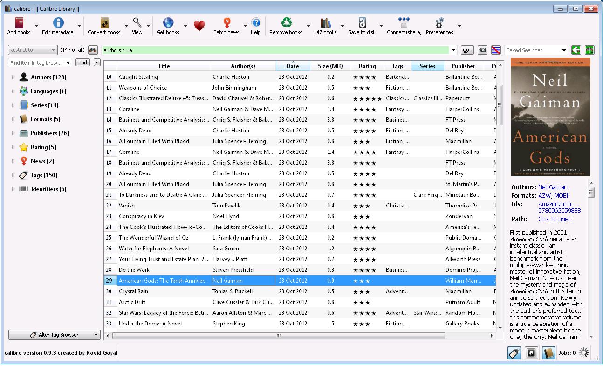Toggle the cover browser icon in status bar

click(531, 353)
